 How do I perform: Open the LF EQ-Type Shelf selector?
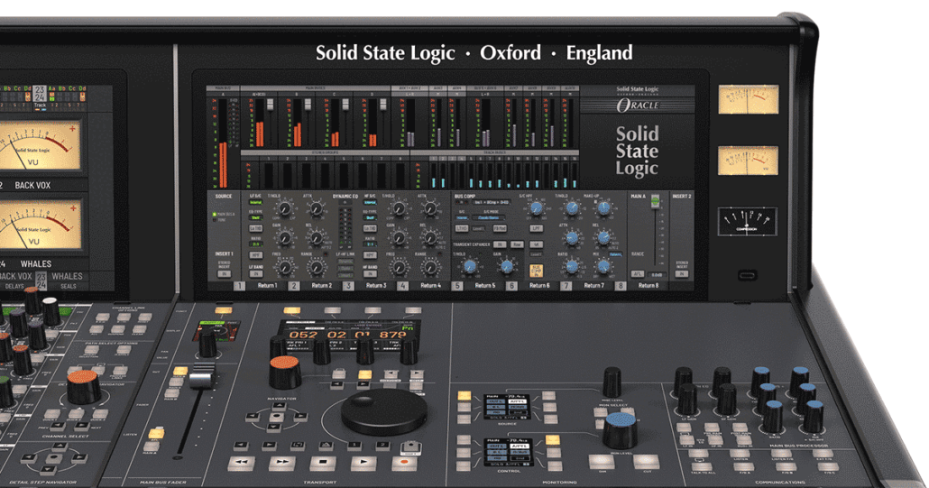point(255,217)
